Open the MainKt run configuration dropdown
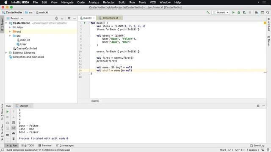Screen dimensions: 271x152 point(221,12)
